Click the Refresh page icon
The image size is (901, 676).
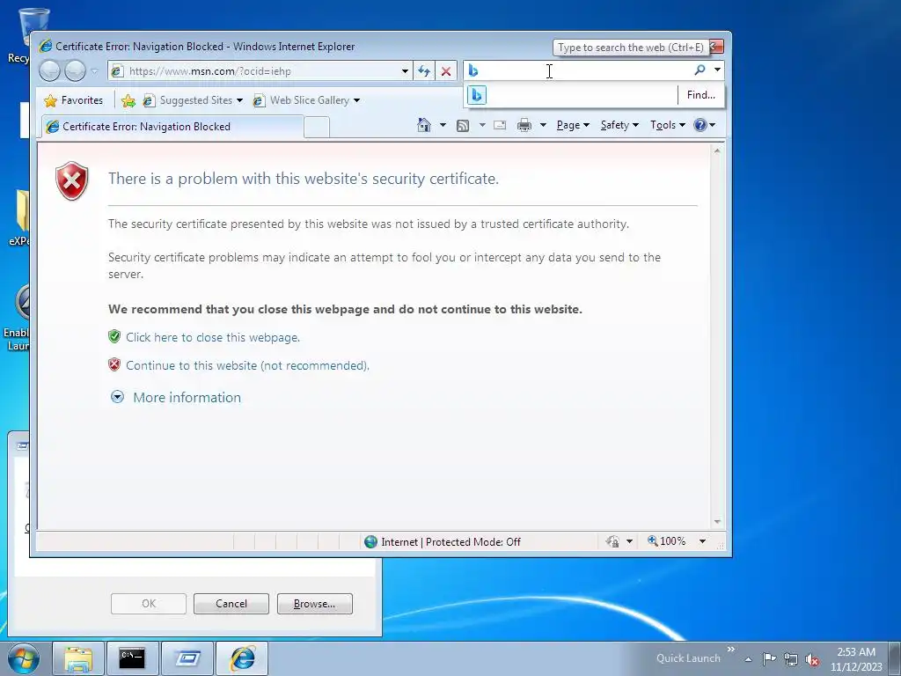tap(424, 71)
